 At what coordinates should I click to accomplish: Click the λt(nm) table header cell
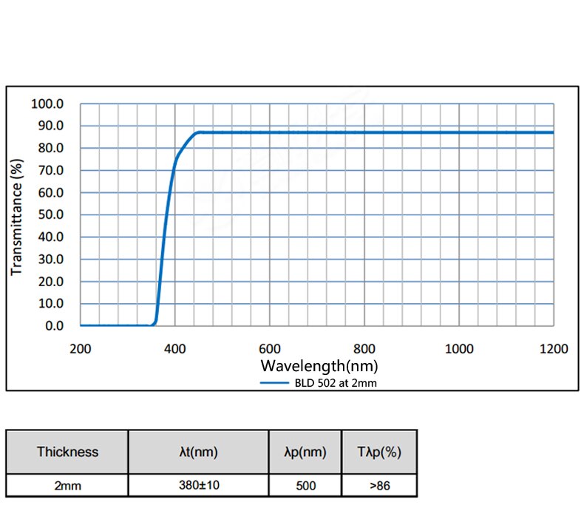(x=199, y=452)
